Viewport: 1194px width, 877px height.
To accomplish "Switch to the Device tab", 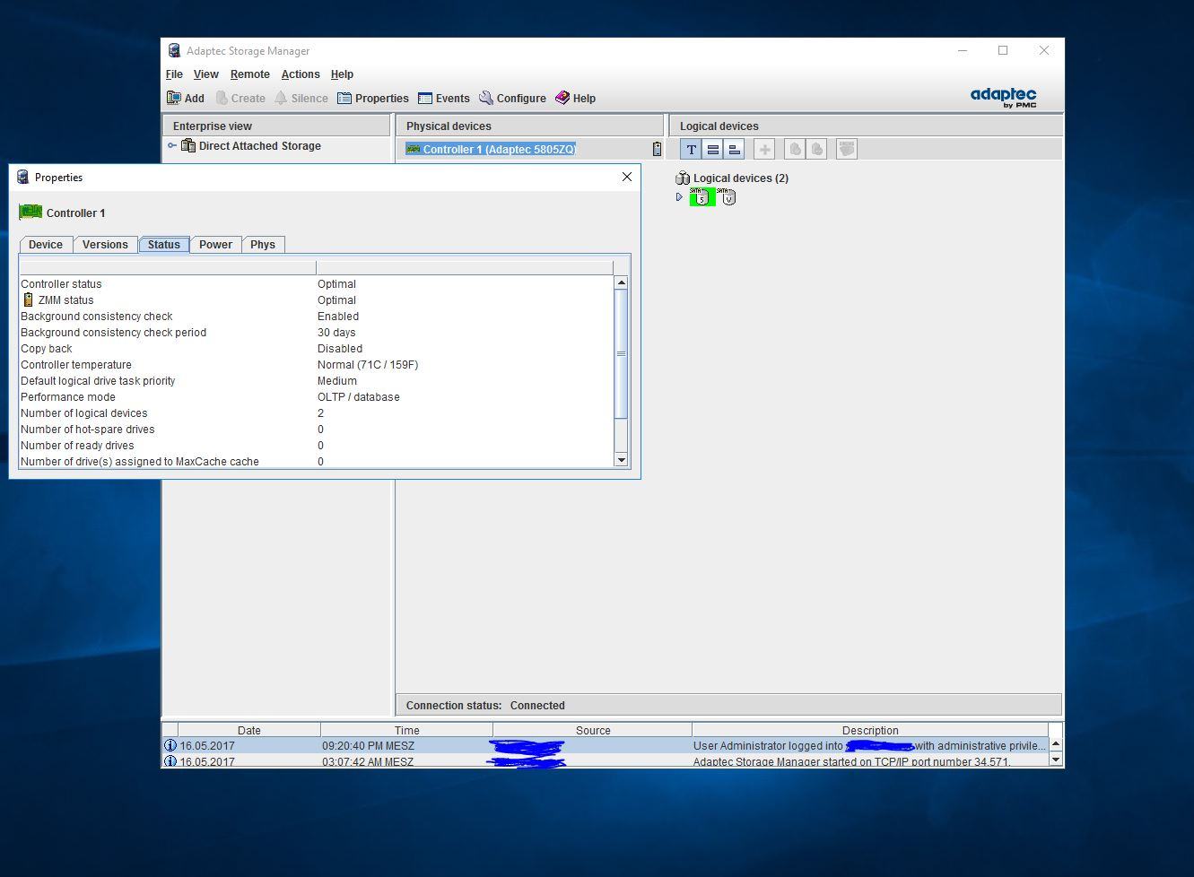I will coord(46,245).
